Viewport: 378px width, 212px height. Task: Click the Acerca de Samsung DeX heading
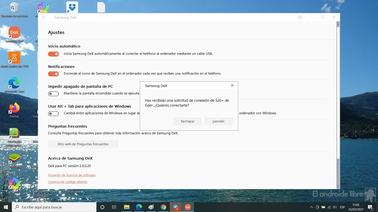click(70, 158)
